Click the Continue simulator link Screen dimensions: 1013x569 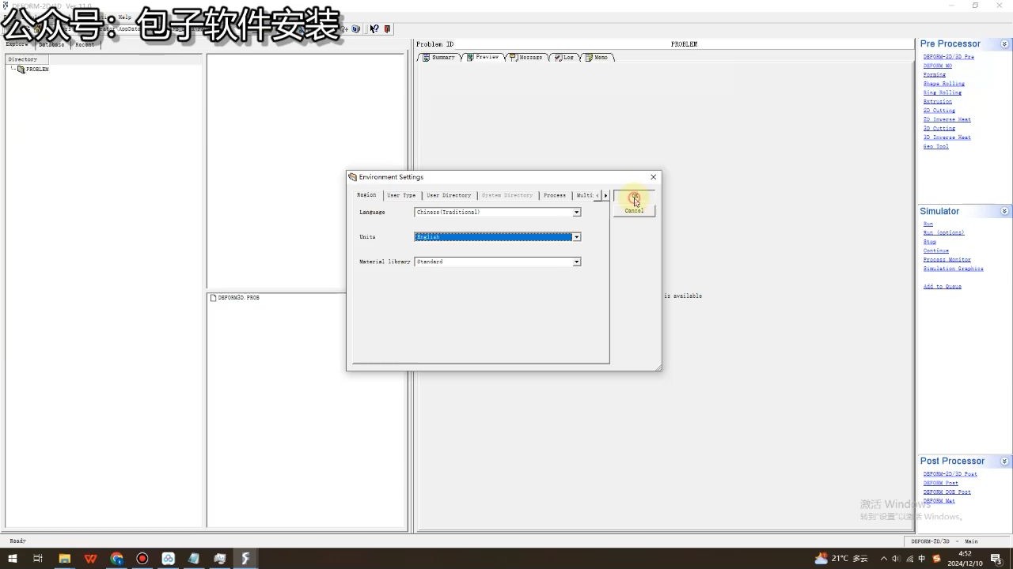pyautogui.click(x=935, y=251)
